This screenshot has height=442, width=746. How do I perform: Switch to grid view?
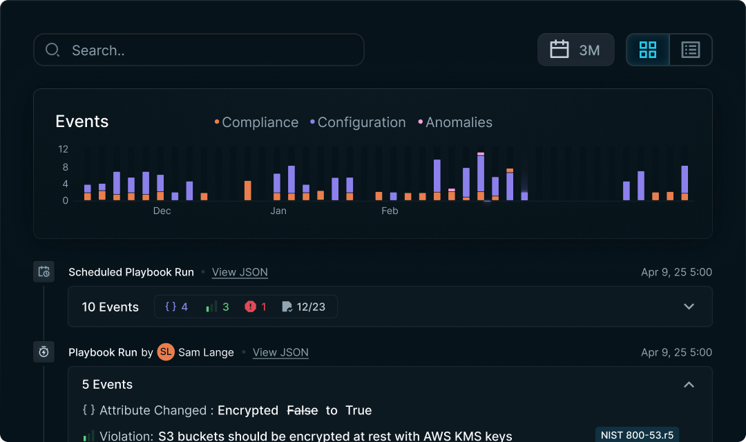[647, 50]
